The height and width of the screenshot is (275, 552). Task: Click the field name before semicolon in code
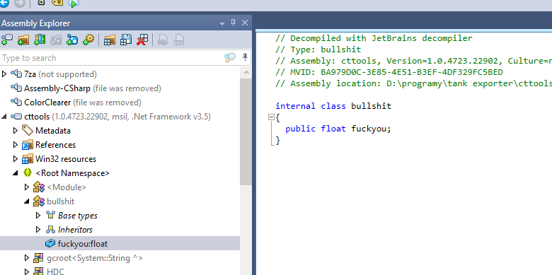(x=369, y=129)
